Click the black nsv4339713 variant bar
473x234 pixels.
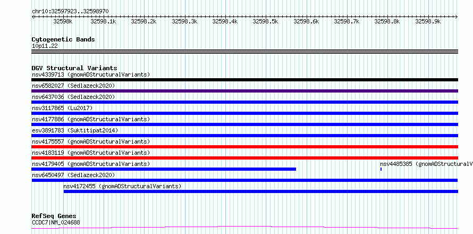click(245, 80)
